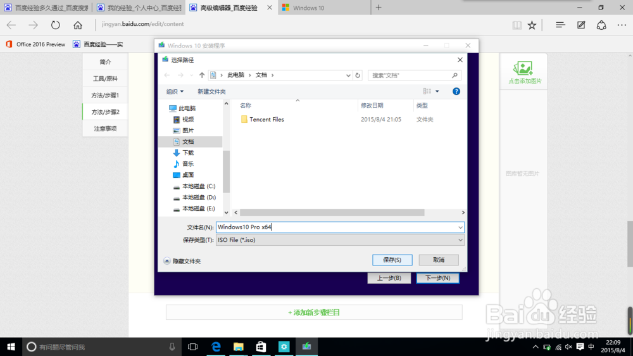Click the horizontal scrollbar in file list
This screenshot has width=633, height=356.
[x=332, y=213]
